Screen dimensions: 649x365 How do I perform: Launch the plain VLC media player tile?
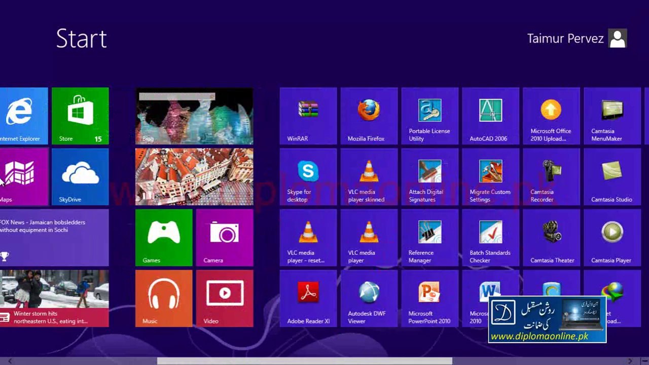[369, 238]
